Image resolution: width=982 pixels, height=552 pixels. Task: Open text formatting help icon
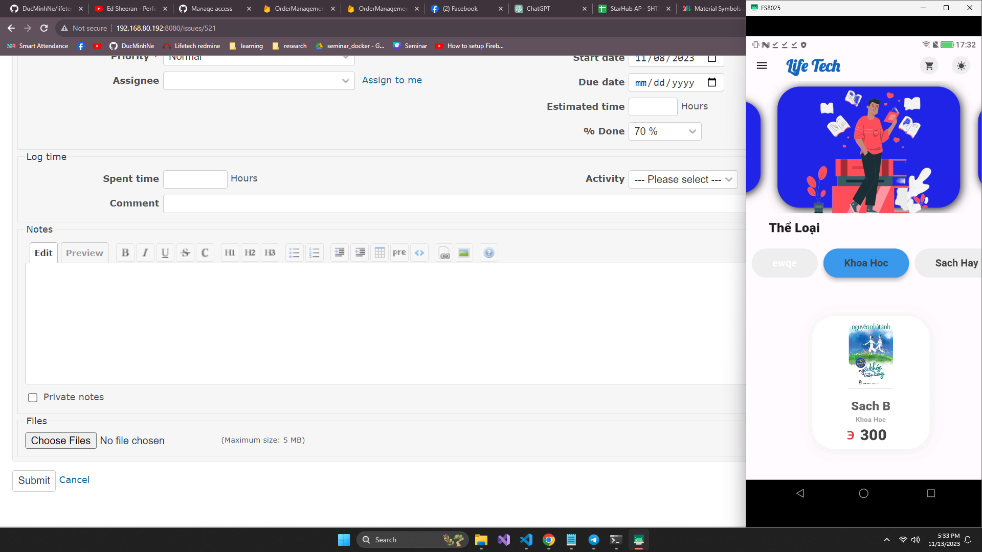[489, 252]
